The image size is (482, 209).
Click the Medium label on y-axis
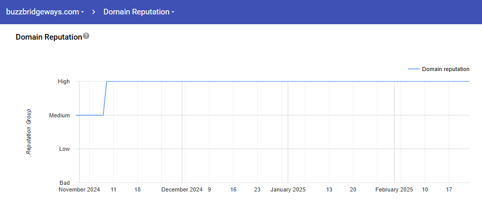[59, 115]
